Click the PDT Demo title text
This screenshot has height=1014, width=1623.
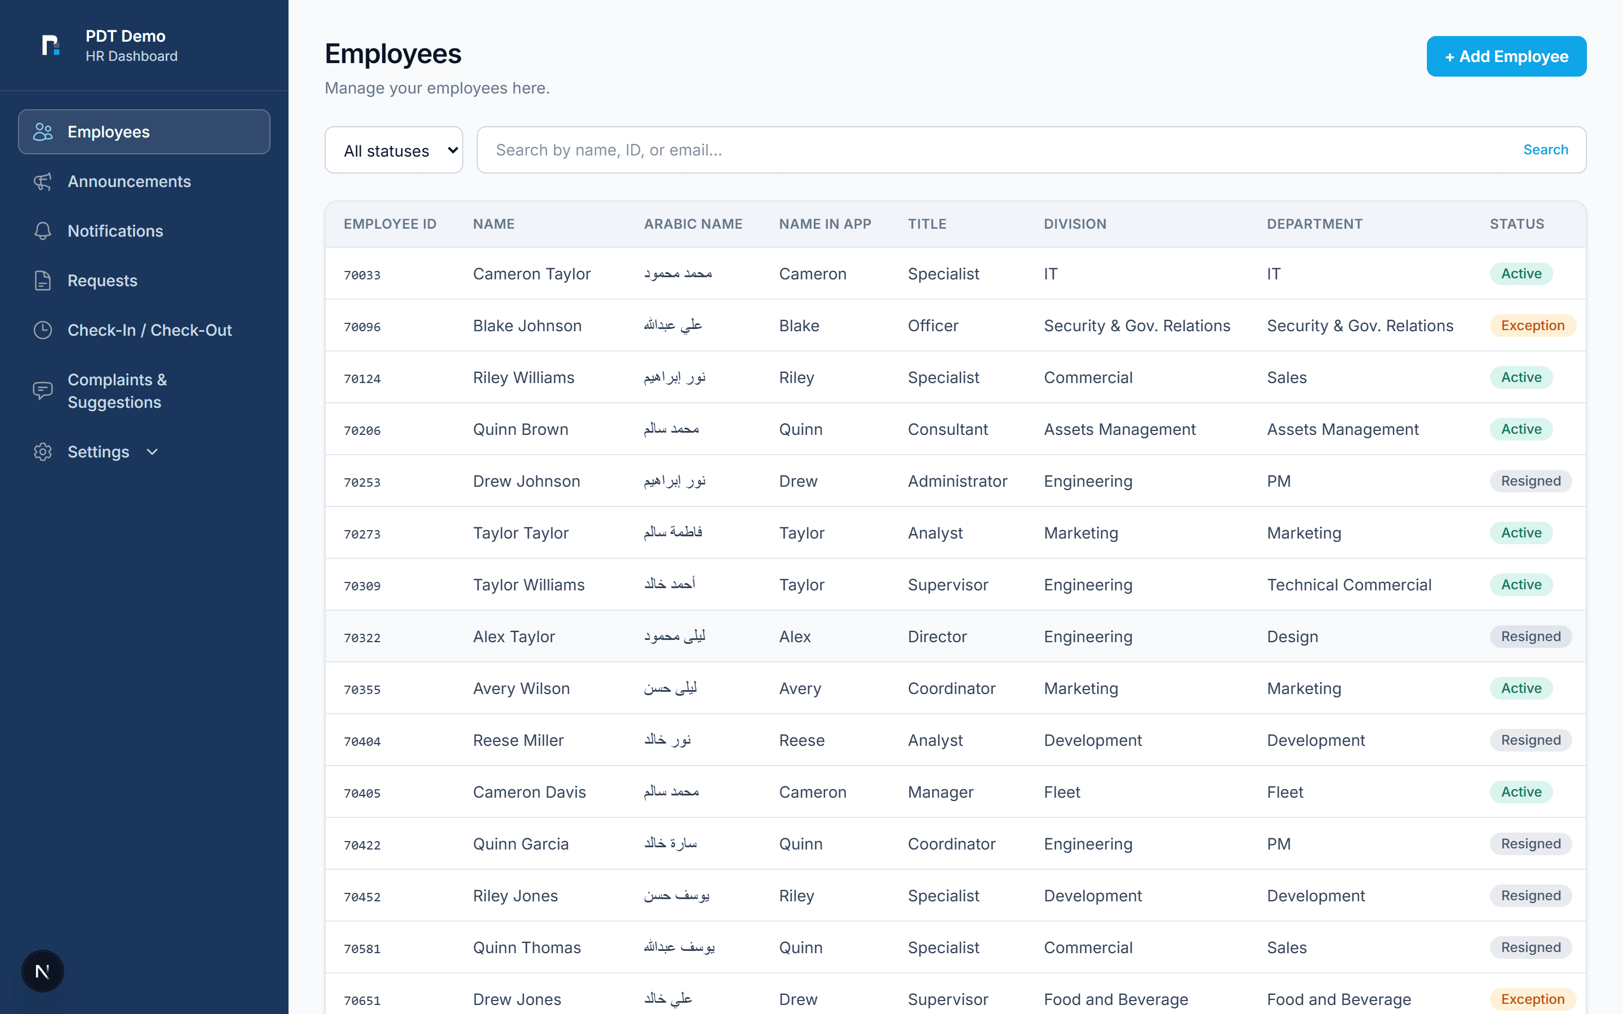(x=126, y=36)
